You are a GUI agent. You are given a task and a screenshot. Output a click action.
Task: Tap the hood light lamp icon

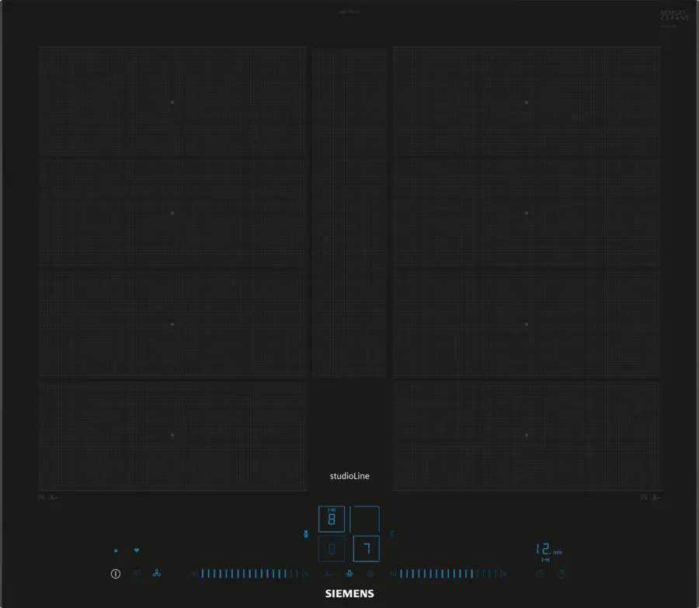(349, 574)
